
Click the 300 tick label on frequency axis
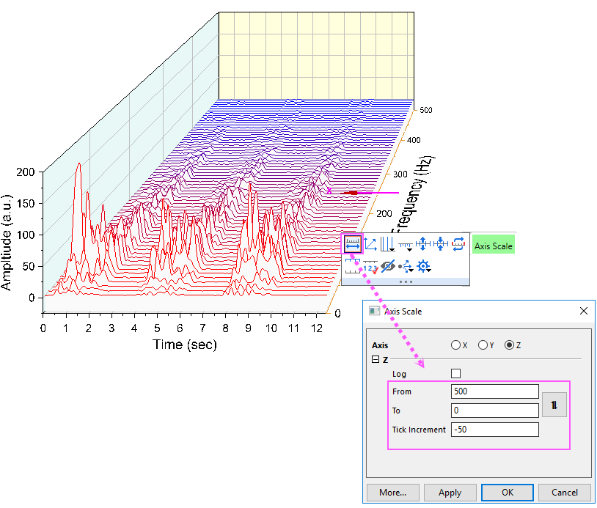tap(400, 174)
